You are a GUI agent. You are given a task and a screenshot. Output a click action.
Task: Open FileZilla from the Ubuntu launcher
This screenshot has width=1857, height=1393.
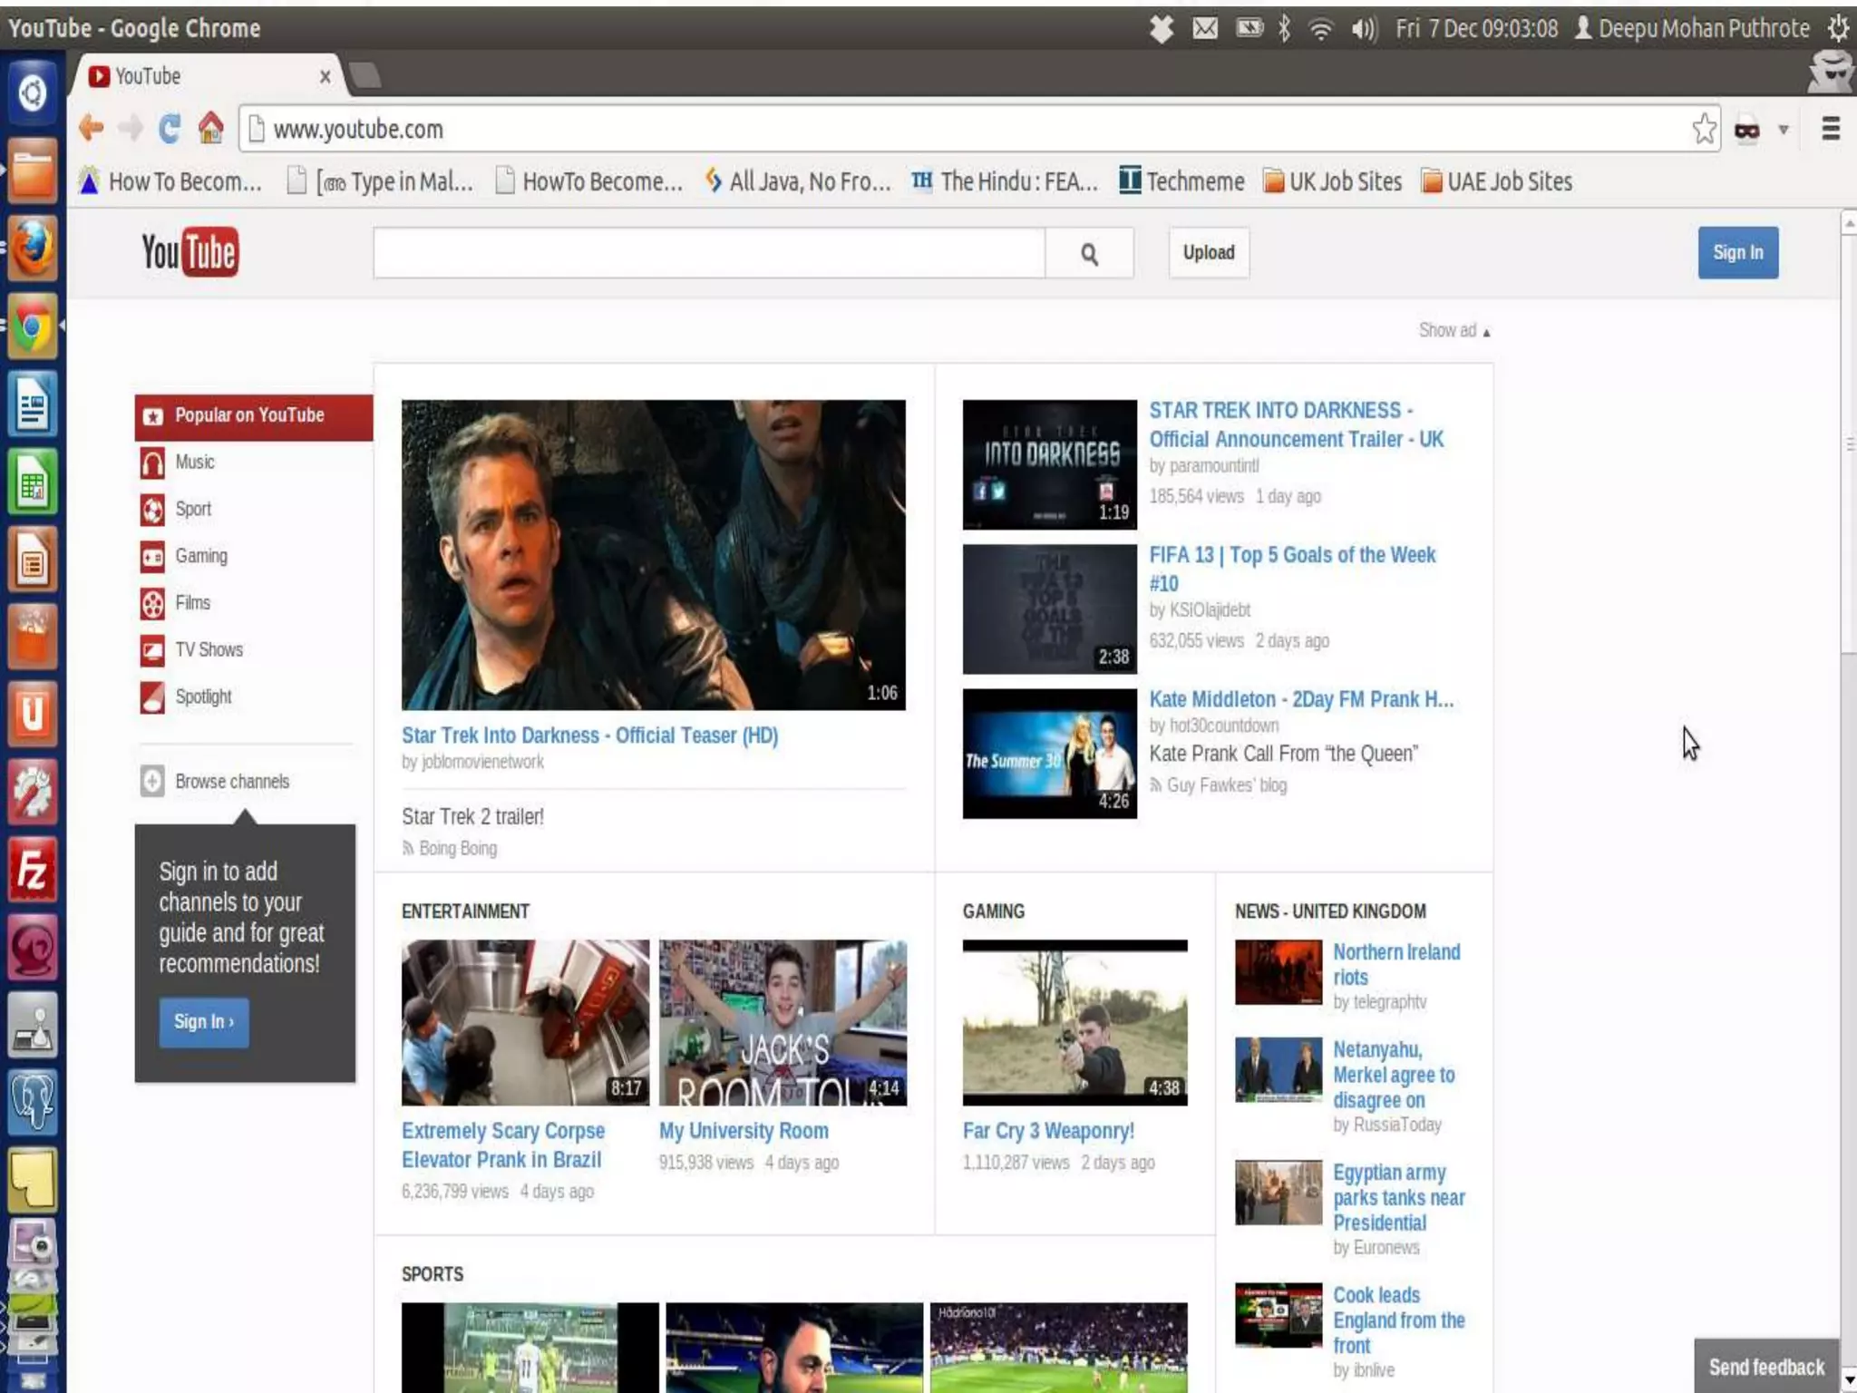pyautogui.click(x=33, y=871)
